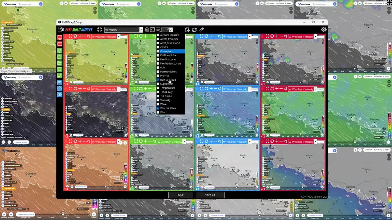Click the new page plus icon in toolbar
Viewport: 392px width, 220px height.
(x=187, y=30)
